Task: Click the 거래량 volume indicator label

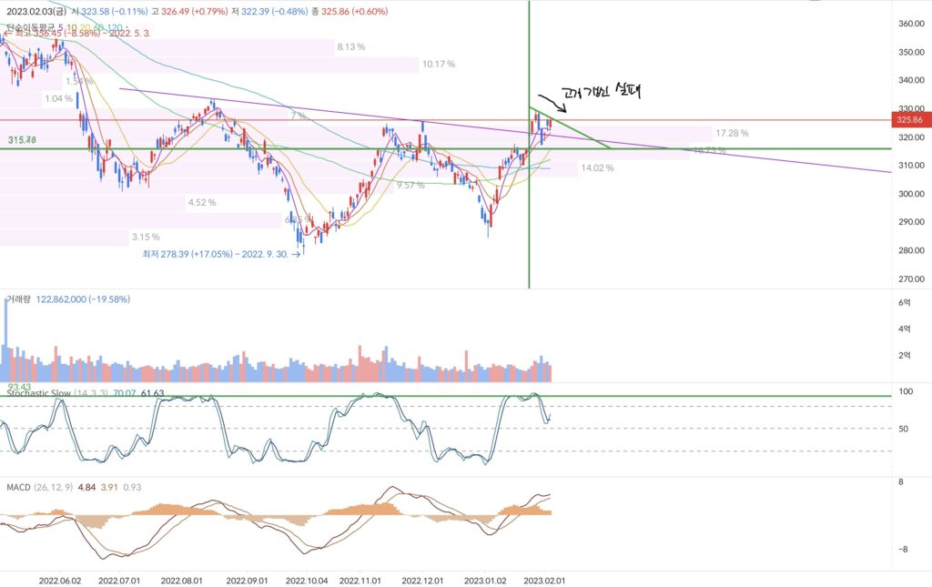Action: click(x=18, y=299)
